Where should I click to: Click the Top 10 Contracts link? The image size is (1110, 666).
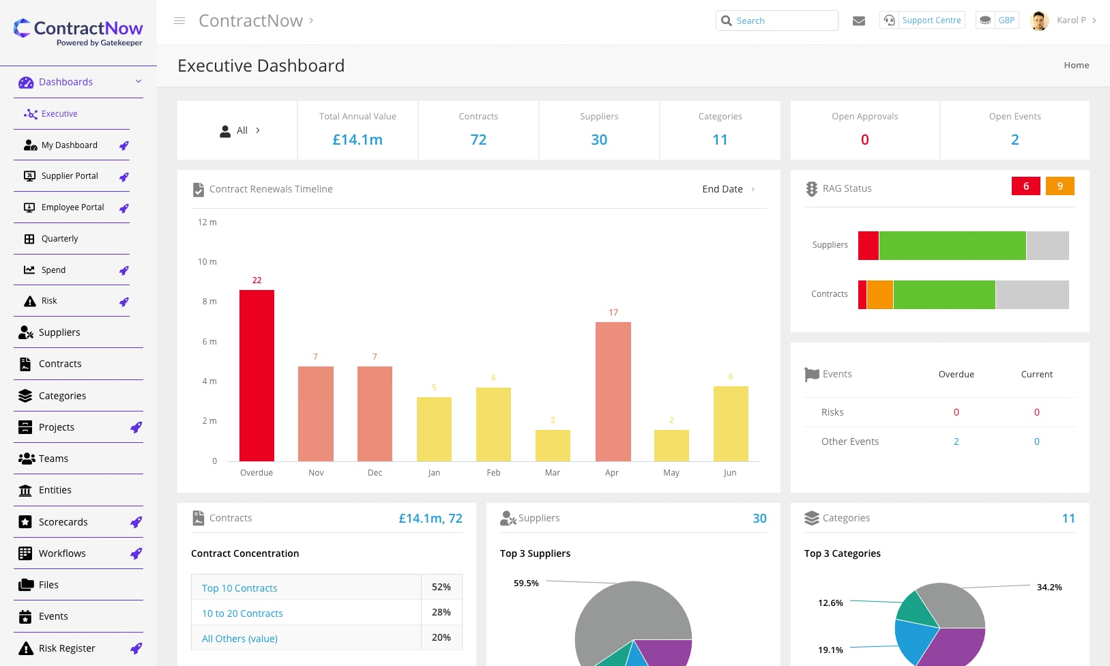point(239,588)
